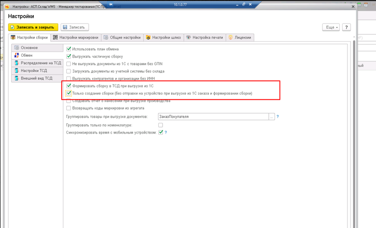Enable 'Возвращать коды маркировки из агрегата'
This screenshot has height=228, width=376.
[69, 108]
